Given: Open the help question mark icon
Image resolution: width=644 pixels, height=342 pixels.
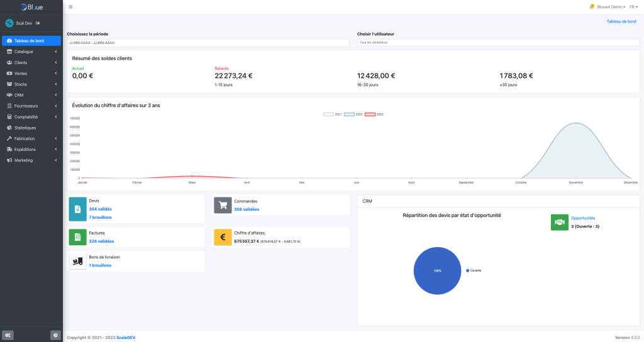Looking at the screenshot, I should tap(55, 335).
